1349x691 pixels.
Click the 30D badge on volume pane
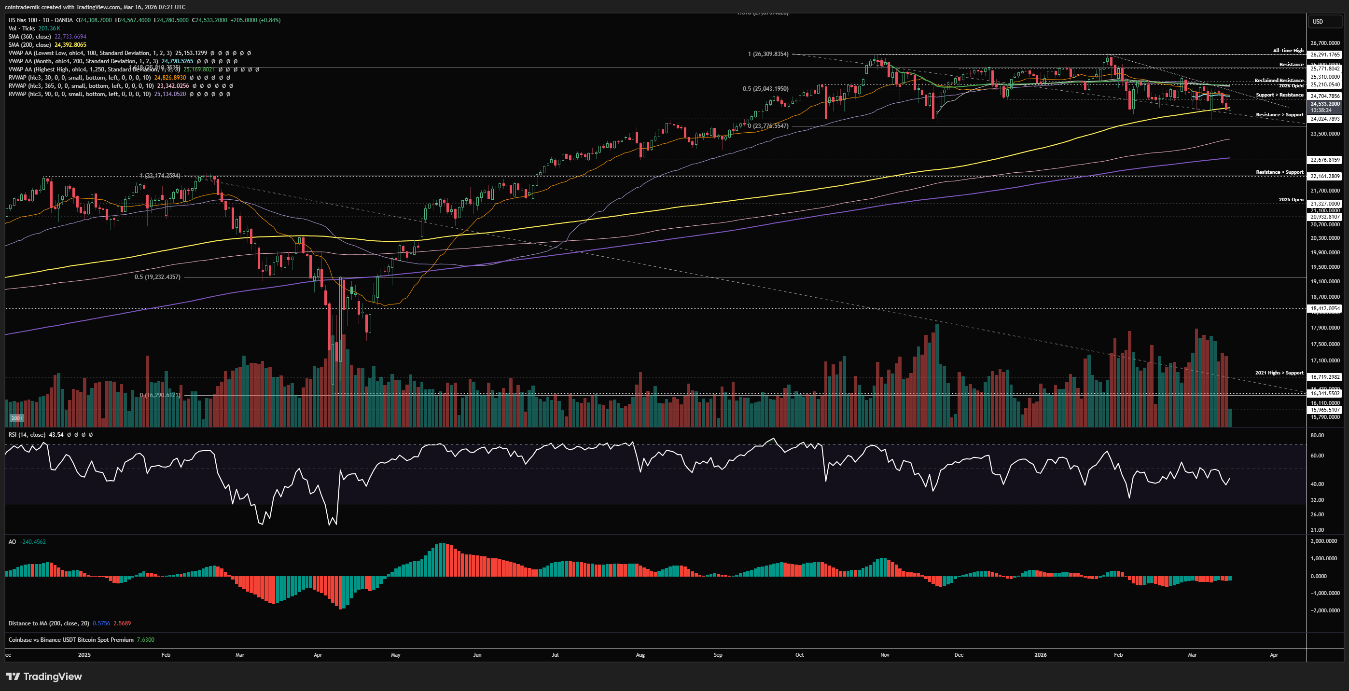click(x=17, y=418)
